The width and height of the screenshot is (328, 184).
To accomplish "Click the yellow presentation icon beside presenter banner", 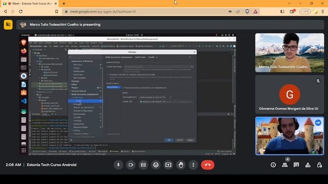I will 8,25.
